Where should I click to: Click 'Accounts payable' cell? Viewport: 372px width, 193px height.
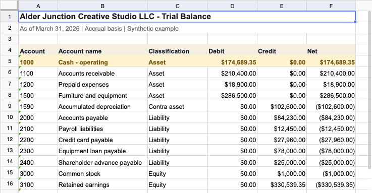pos(103,117)
